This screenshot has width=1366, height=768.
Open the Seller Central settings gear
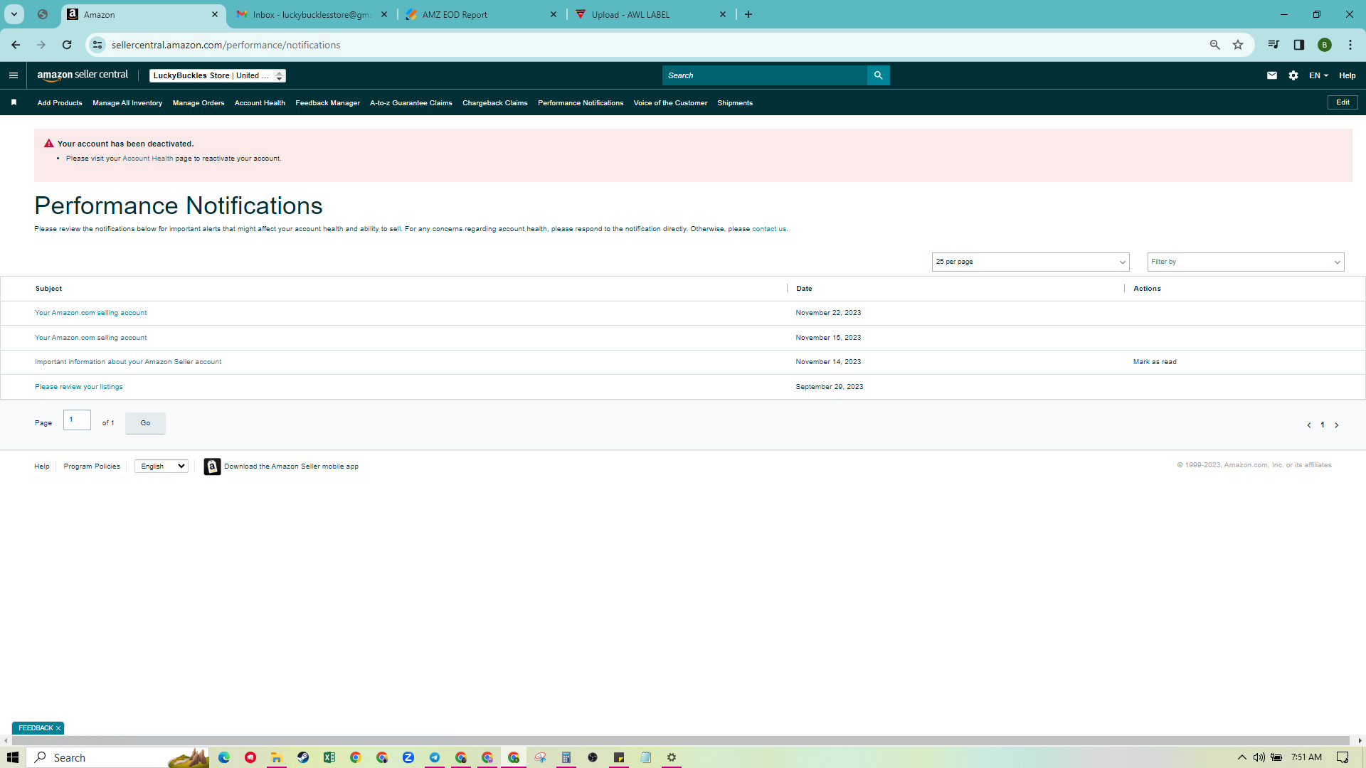click(1293, 75)
